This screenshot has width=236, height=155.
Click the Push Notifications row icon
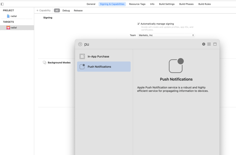click(82, 66)
